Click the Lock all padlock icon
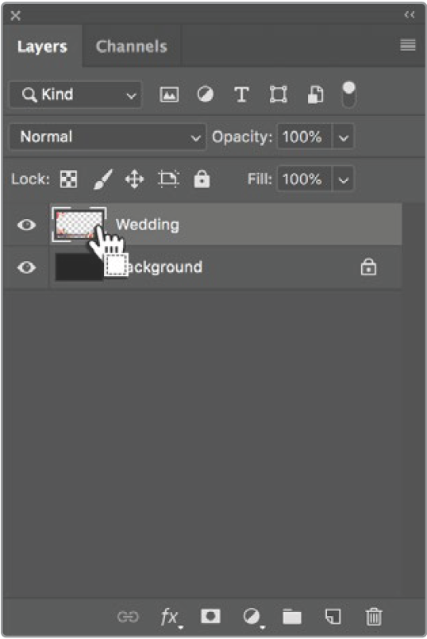The image size is (427, 639). [202, 179]
